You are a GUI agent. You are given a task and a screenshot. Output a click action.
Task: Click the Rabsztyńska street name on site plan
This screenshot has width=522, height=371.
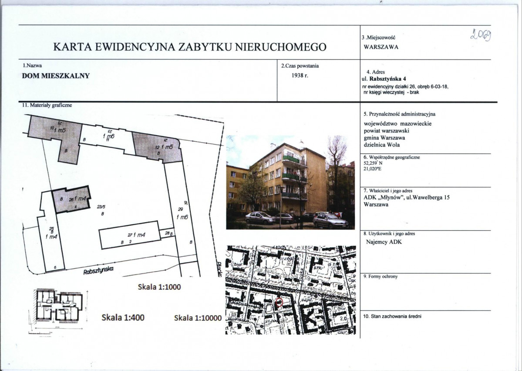click(98, 270)
